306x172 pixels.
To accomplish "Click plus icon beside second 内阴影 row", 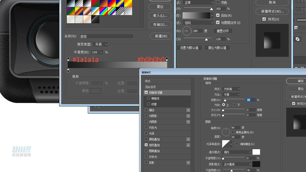I will 188,122.
